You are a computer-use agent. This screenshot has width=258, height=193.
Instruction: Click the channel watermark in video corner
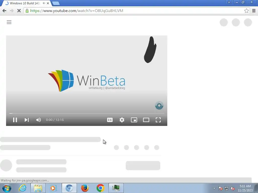pos(159,106)
